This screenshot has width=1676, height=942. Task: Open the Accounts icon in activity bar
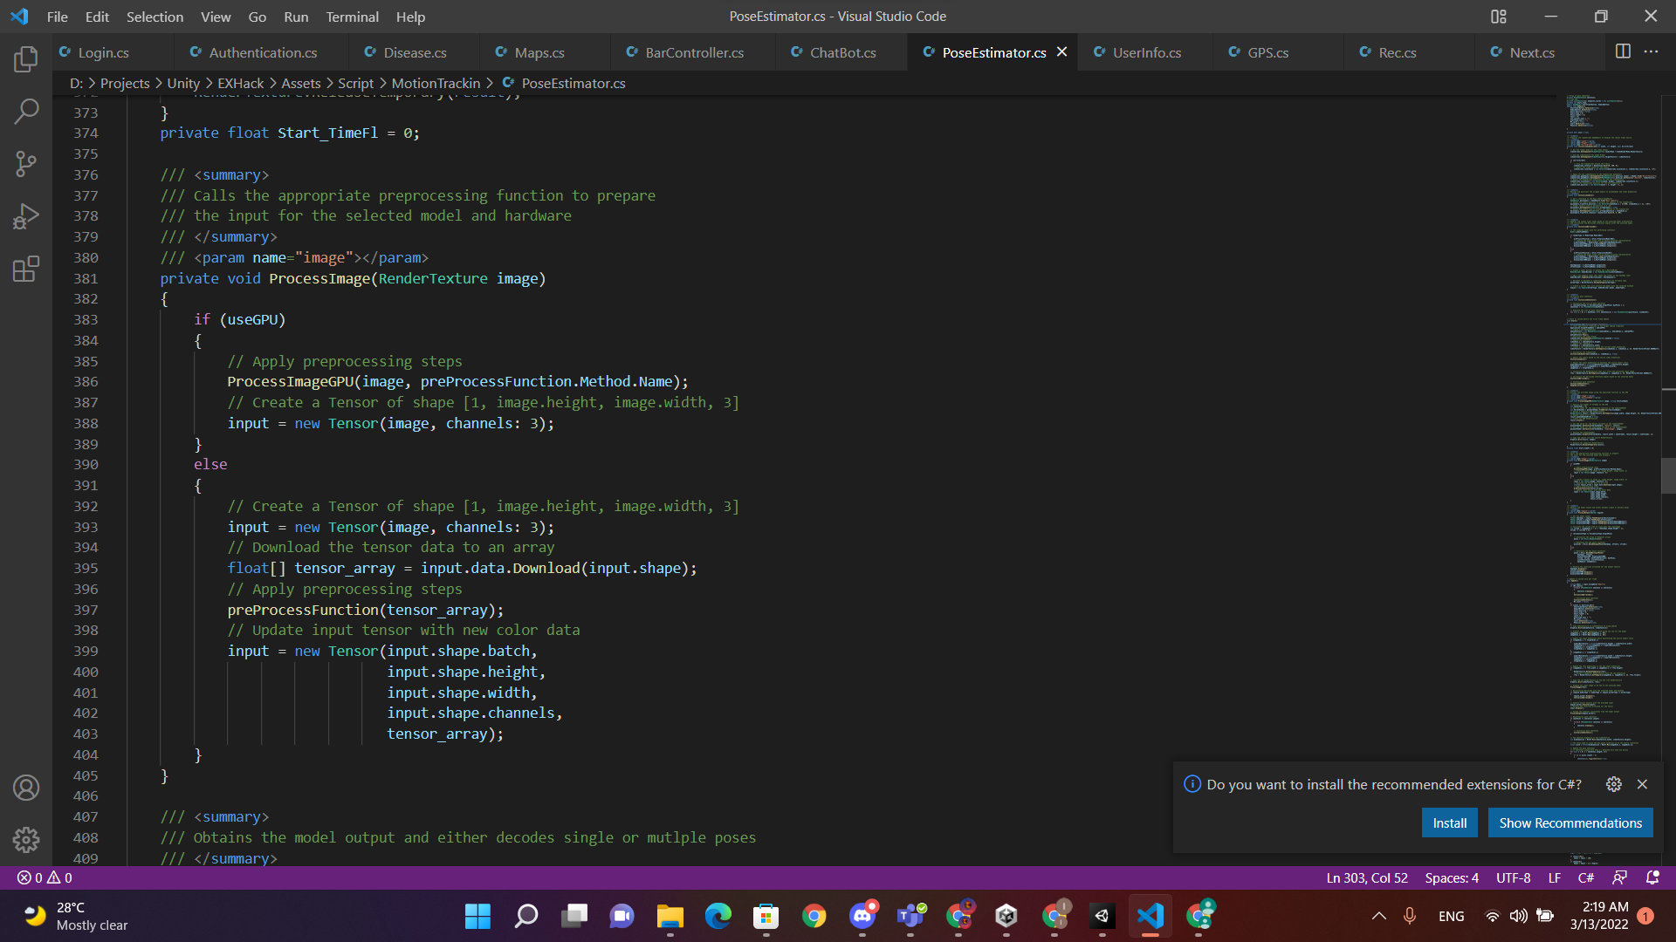pyautogui.click(x=26, y=788)
